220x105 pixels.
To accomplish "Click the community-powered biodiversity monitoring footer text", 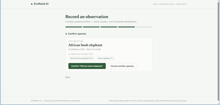I will pyautogui.click(x=55, y=101).
